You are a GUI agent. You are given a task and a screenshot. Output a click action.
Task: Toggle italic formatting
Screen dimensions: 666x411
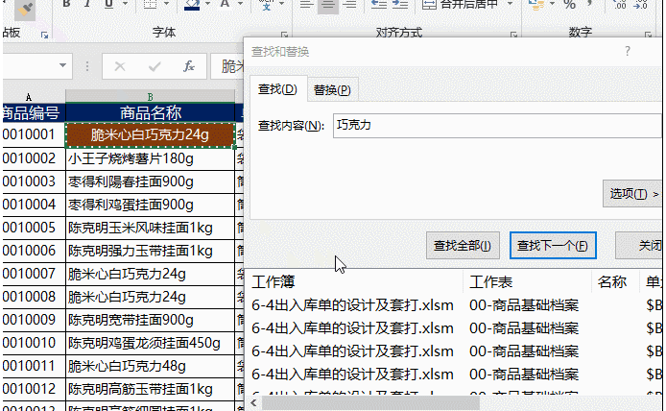point(87,4)
